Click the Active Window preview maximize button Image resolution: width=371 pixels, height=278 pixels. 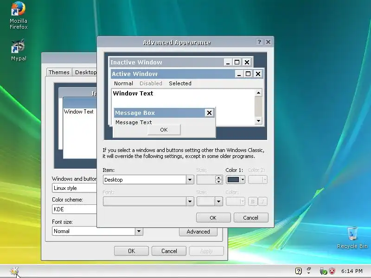[x=248, y=74]
